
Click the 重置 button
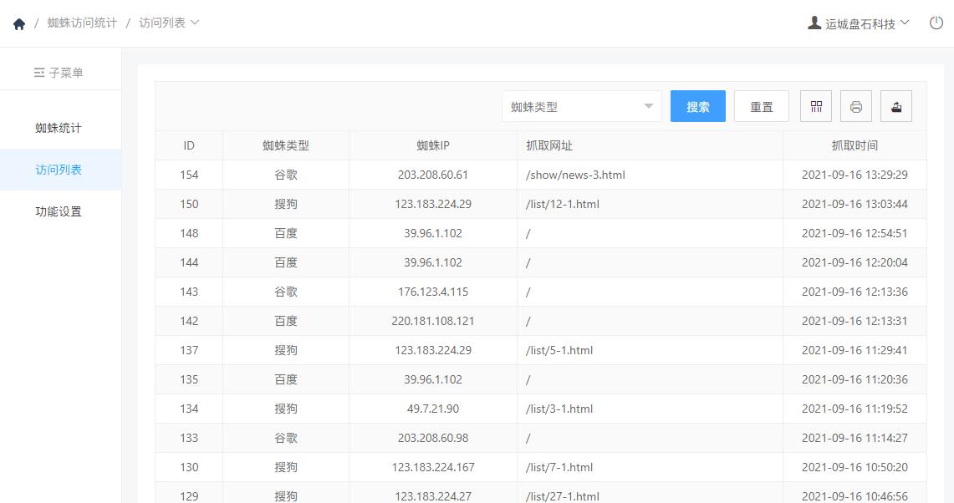click(761, 106)
